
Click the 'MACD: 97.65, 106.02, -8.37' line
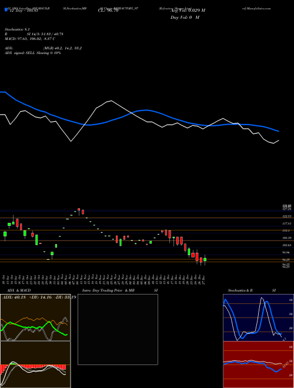[28, 39]
